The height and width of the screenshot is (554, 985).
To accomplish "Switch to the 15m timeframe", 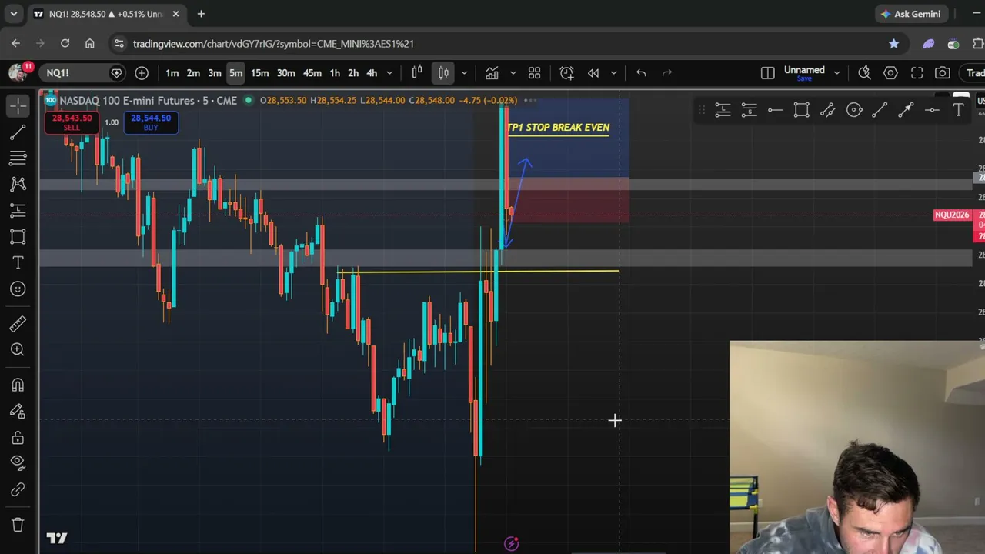I will pyautogui.click(x=260, y=73).
